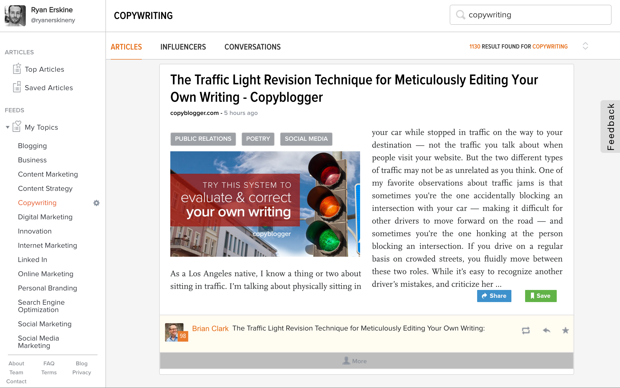The width and height of the screenshot is (620, 388).
Task: Open Search Engine Optimization topic
Action: (x=41, y=306)
